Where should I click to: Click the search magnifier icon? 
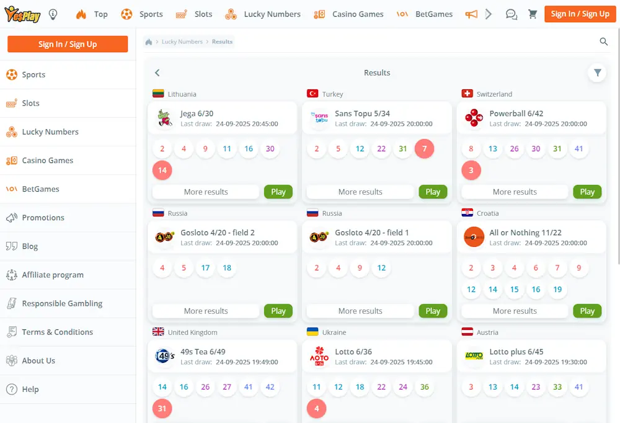pyautogui.click(x=604, y=42)
